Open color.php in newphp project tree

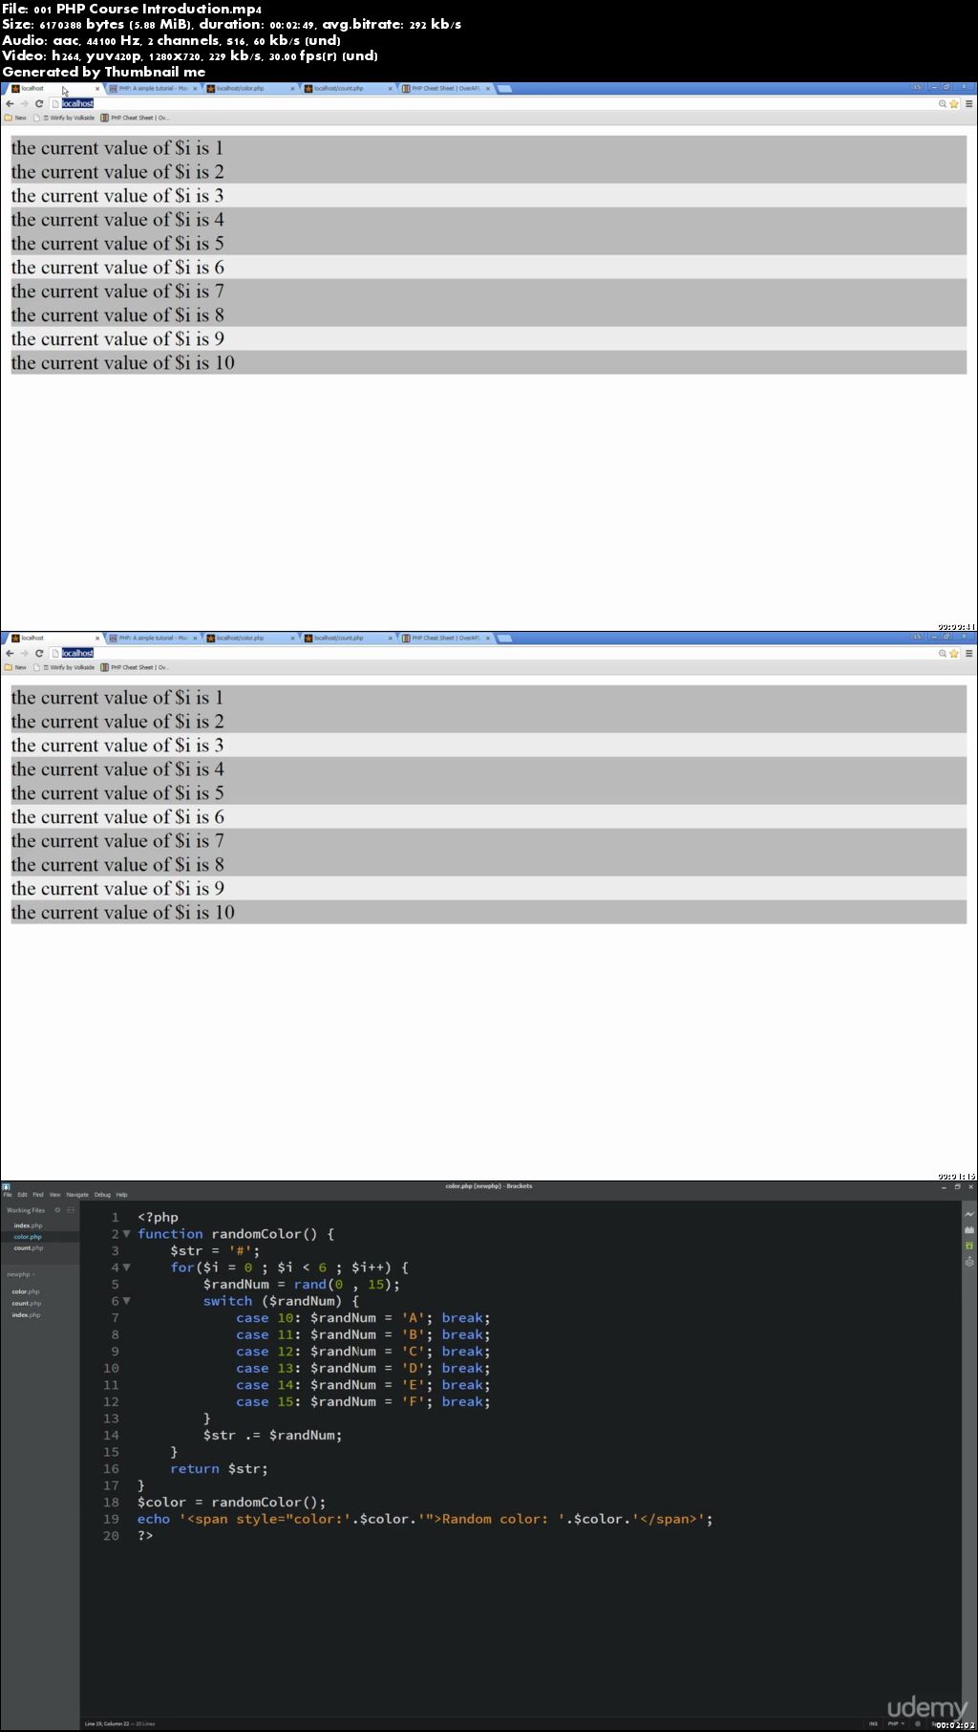click(x=26, y=1291)
